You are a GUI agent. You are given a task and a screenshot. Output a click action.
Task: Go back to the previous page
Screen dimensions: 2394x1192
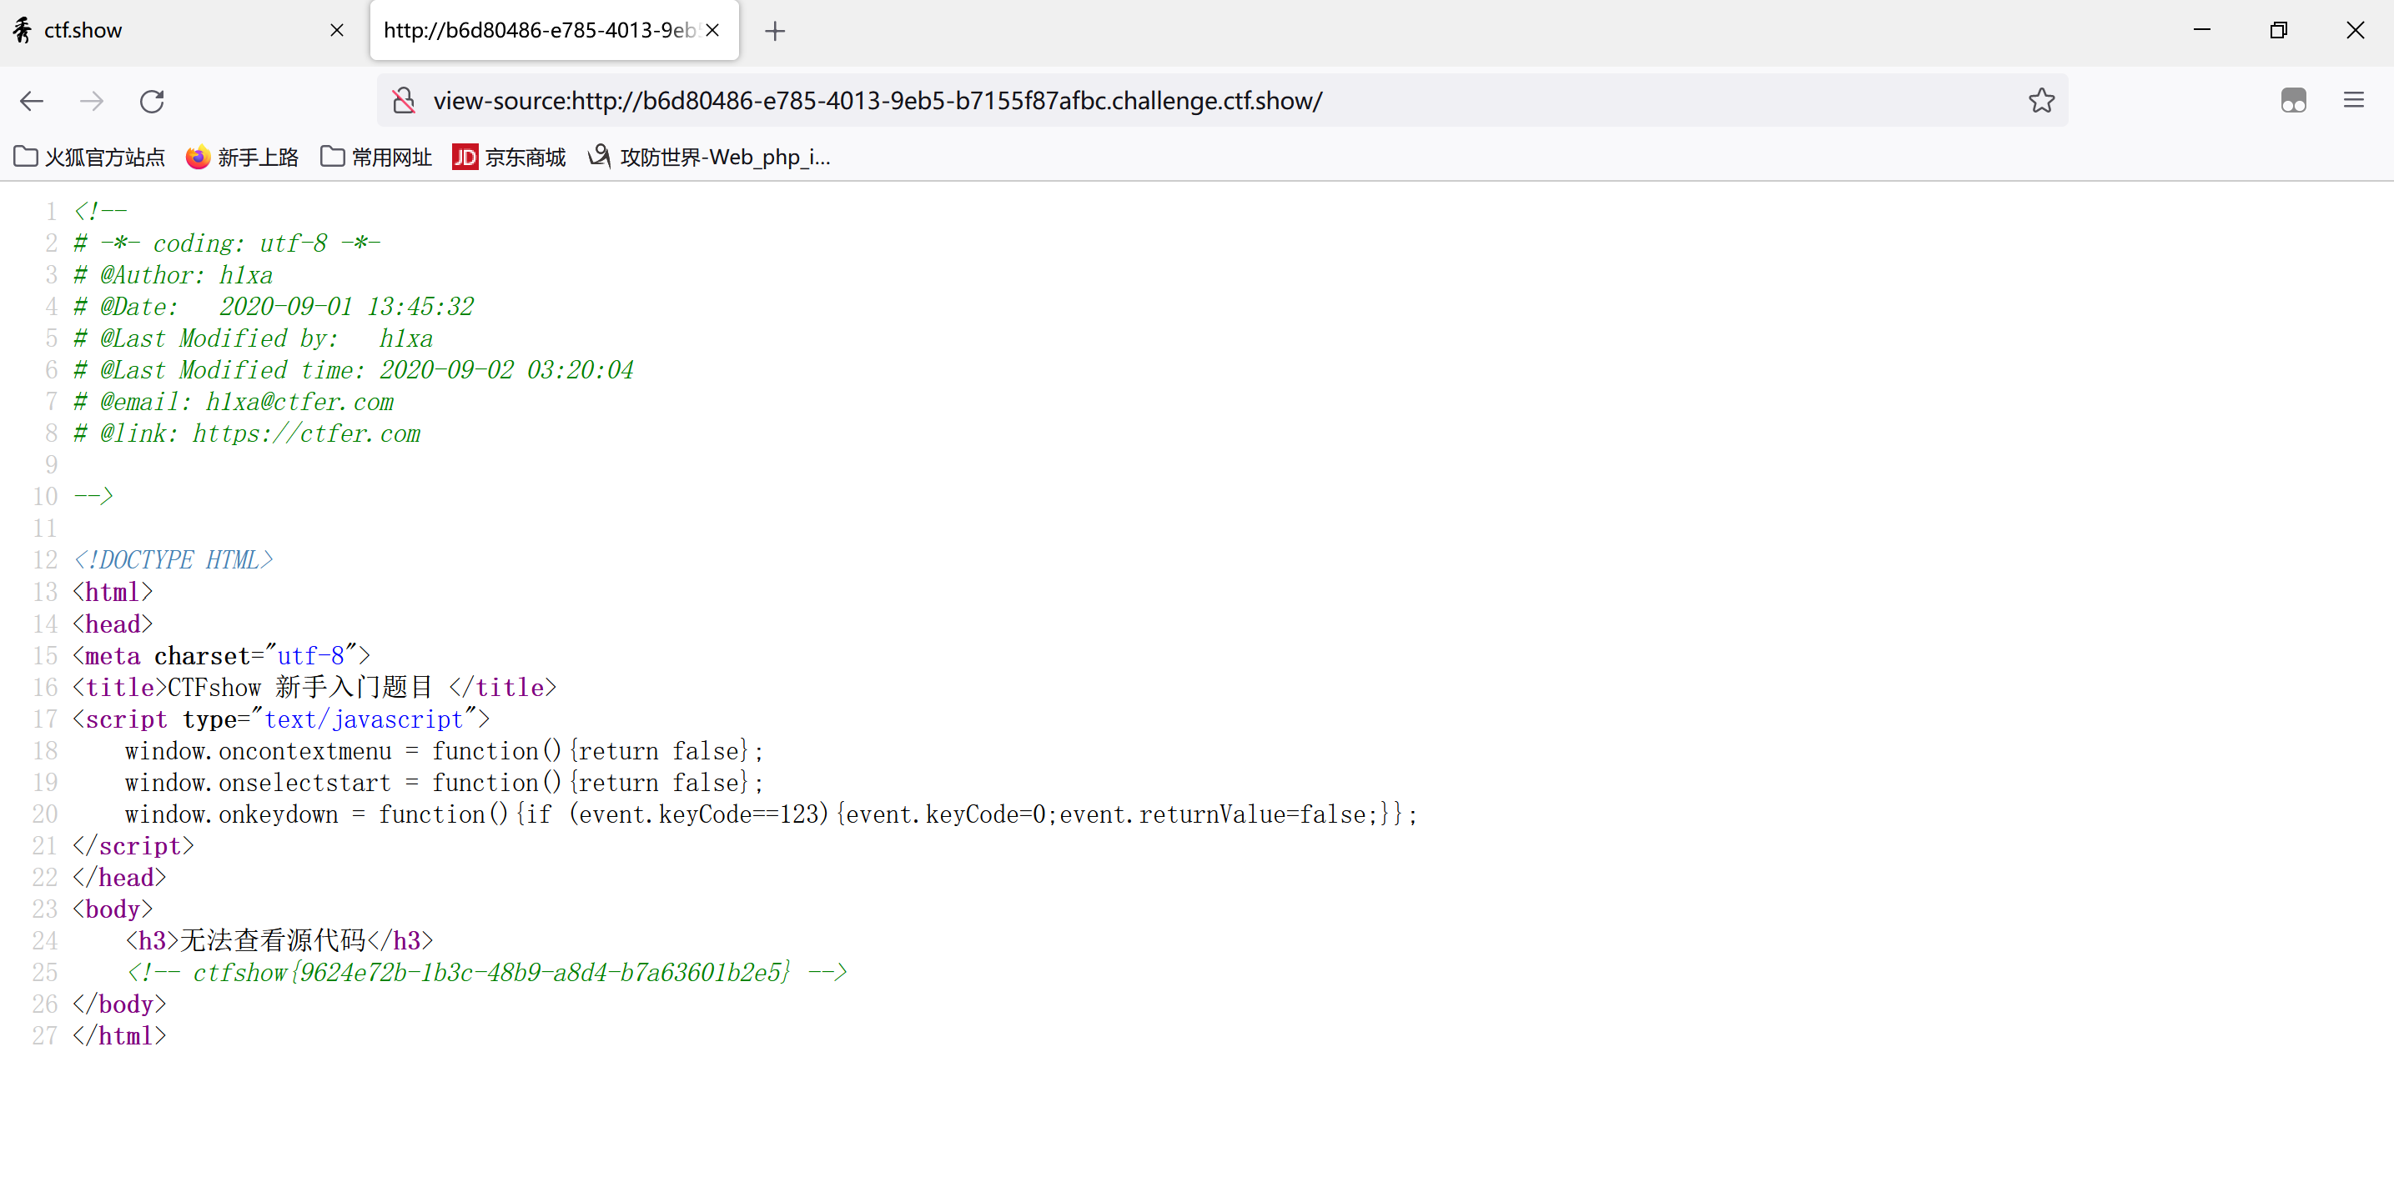tap(32, 100)
